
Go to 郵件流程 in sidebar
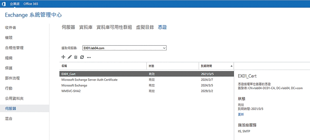pyautogui.click(x=12, y=78)
